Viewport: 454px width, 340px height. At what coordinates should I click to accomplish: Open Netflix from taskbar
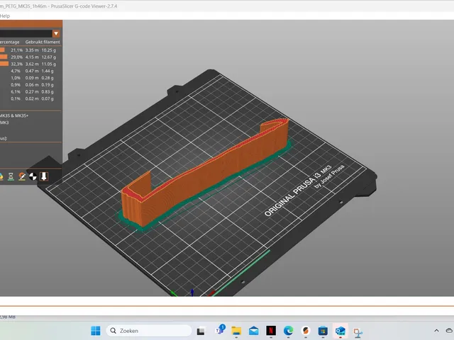coord(271,331)
